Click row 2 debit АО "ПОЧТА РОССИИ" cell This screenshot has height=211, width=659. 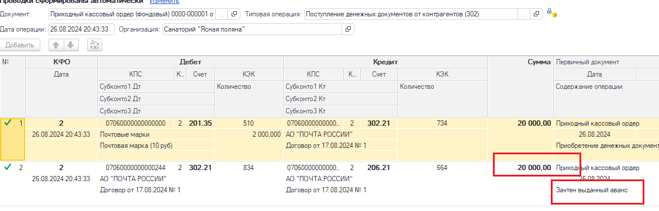coord(156,178)
